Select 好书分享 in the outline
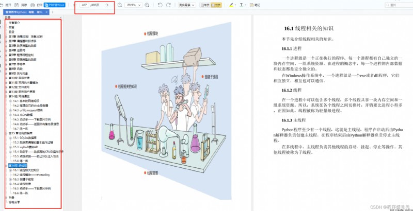This screenshot has width=413, height=211. pyautogui.click(x=14, y=202)
